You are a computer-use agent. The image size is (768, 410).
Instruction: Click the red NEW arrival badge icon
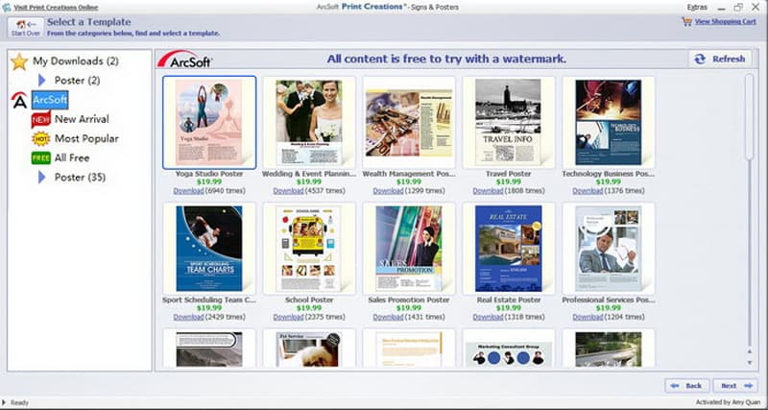click(40, 119)
